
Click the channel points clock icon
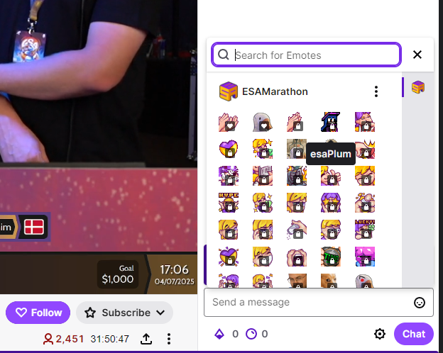[x=251, y=334]
